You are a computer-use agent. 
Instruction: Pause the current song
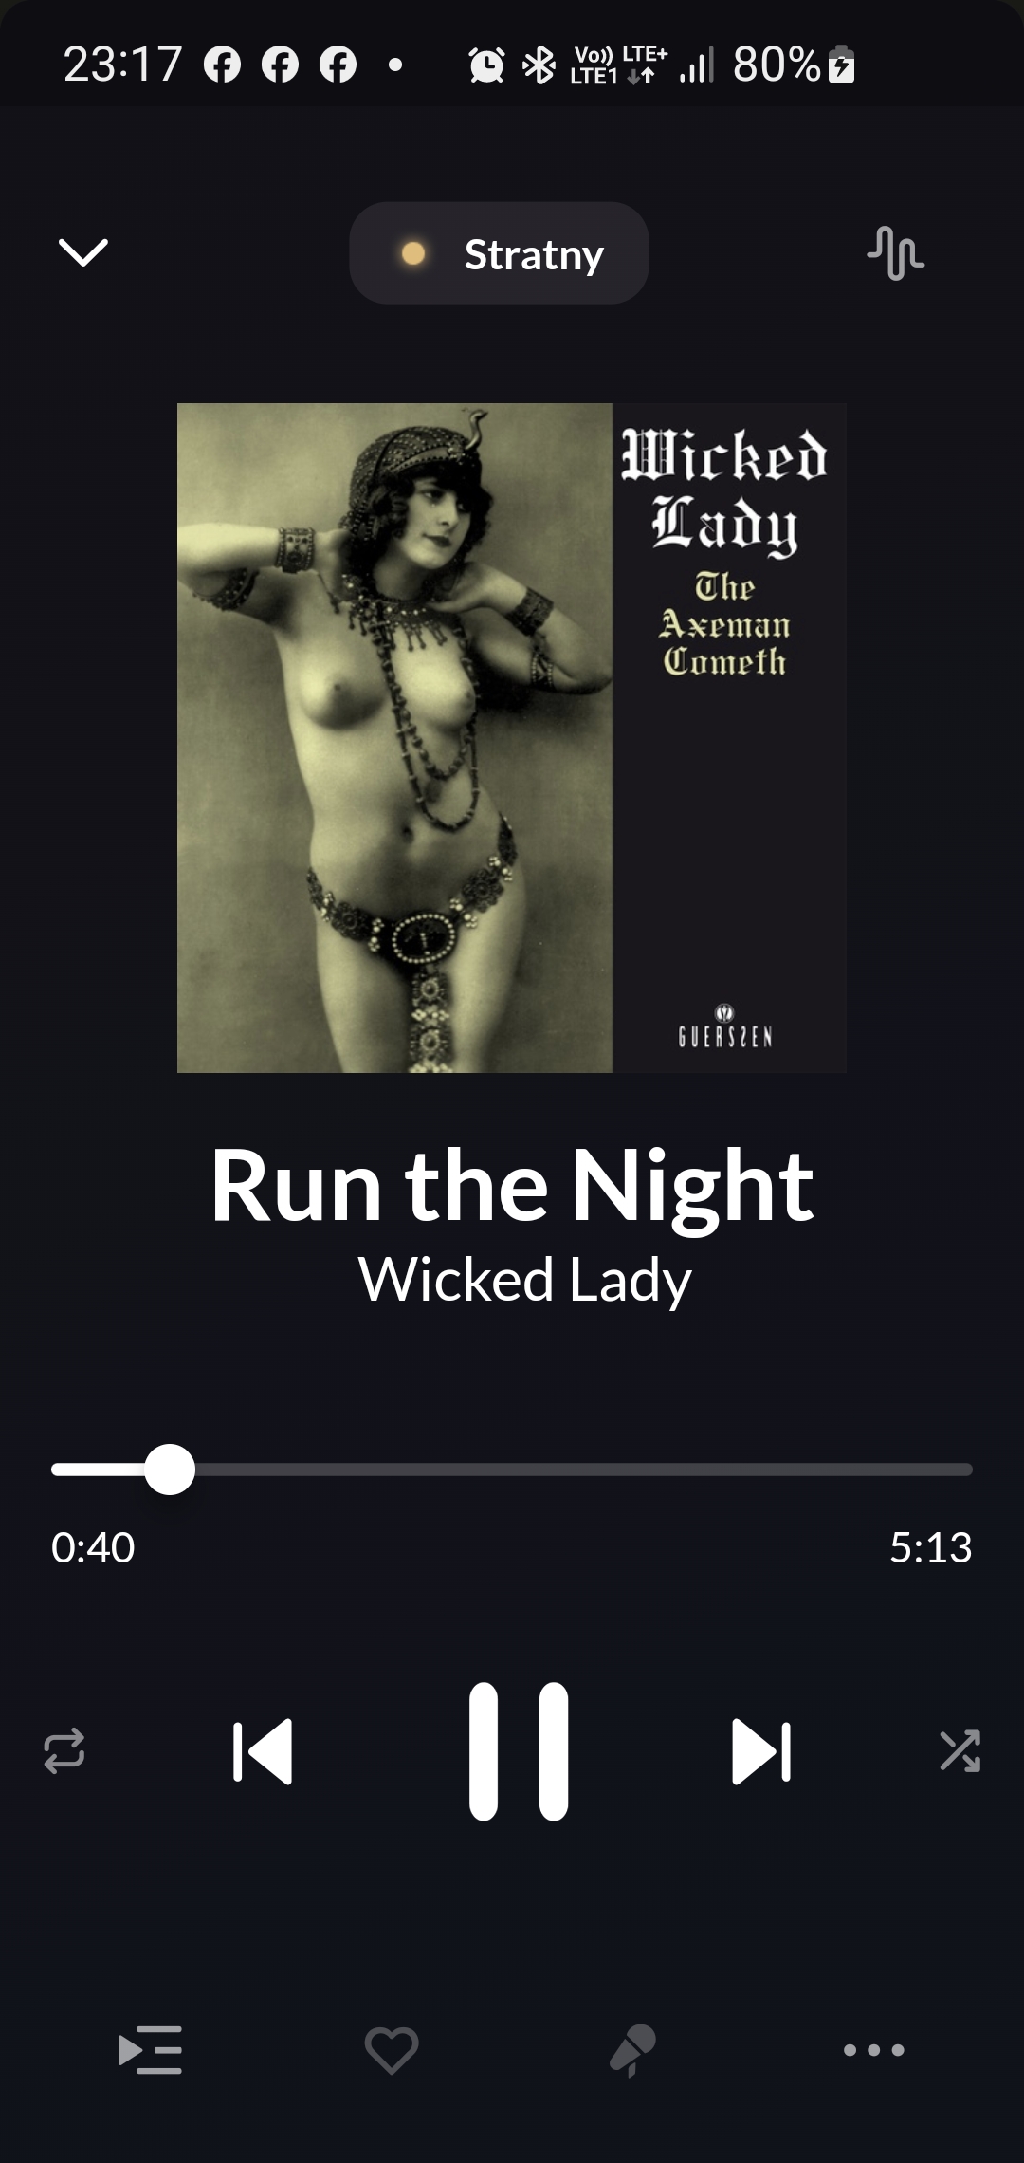519,1751
